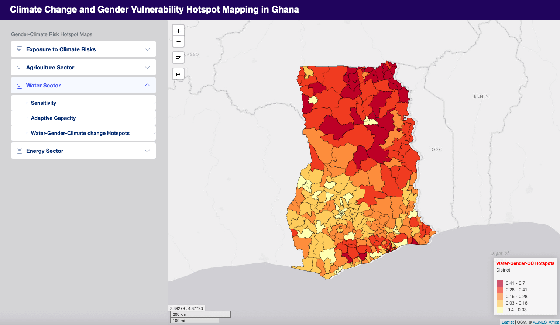
Task: Toggle the marker beside Water-Gender-Climate change Hotspots
Action: coord(27,133)
